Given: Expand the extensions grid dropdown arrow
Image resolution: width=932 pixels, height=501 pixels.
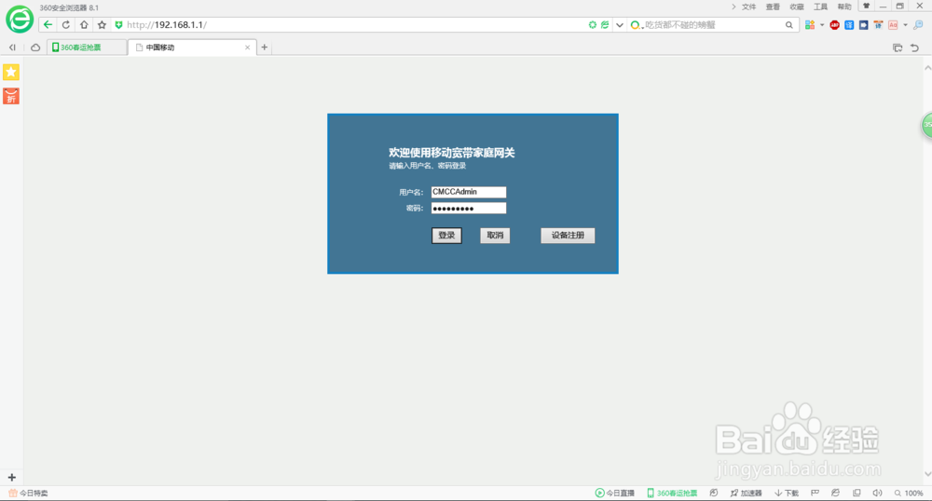Looking at the screenshot, I should pos(822,25).
